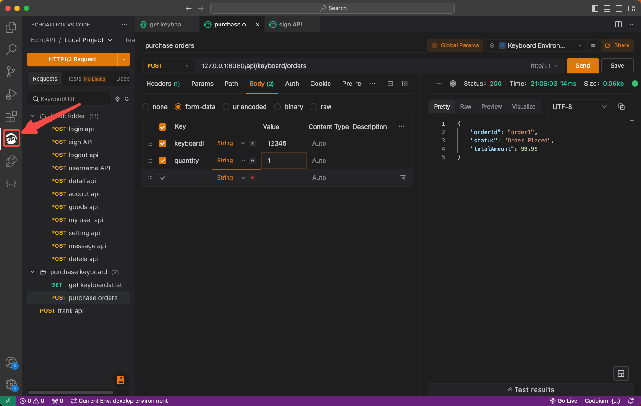Click the response layout icon at bottom right
641x406 pixels.
(x=621, y=374)
